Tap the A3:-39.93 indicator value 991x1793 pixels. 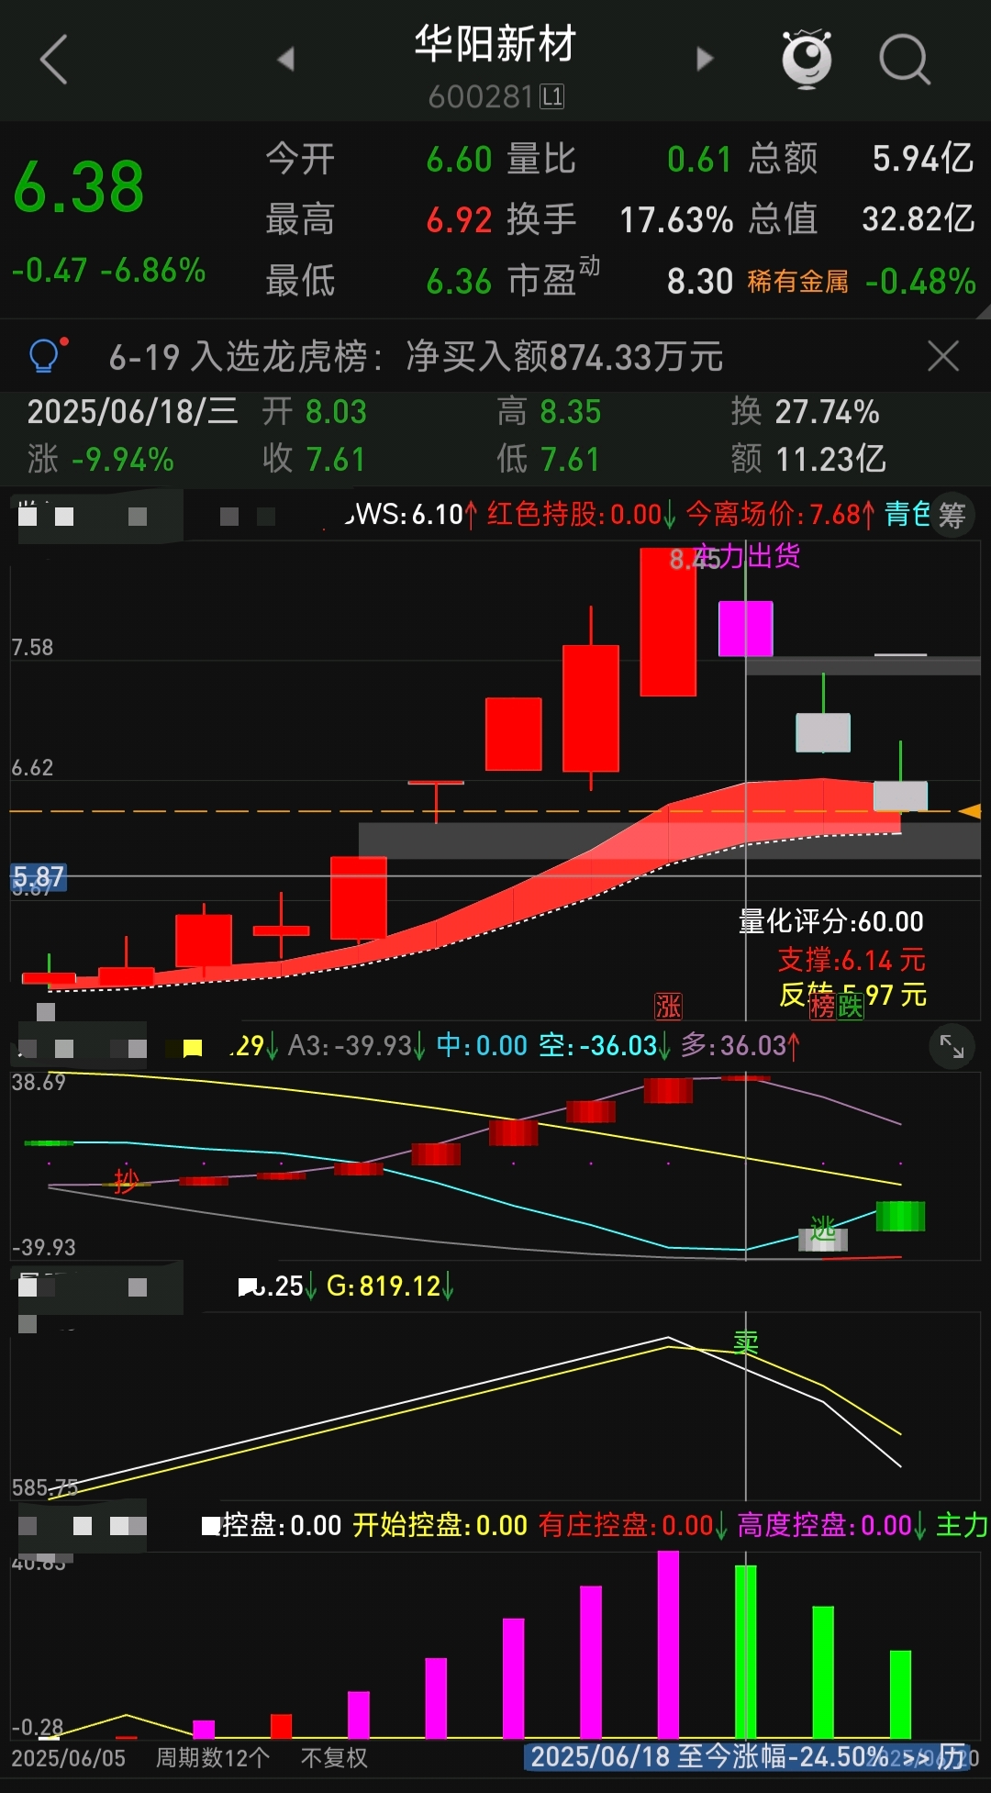click(356, 1045)
